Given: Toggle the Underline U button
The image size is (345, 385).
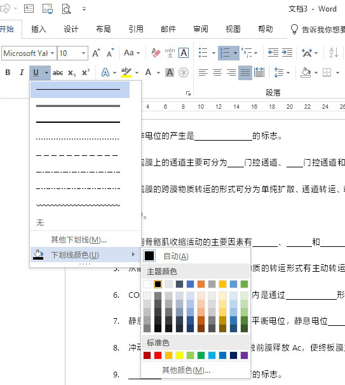Looking at the screenshot, I should (x=36, y=73).
